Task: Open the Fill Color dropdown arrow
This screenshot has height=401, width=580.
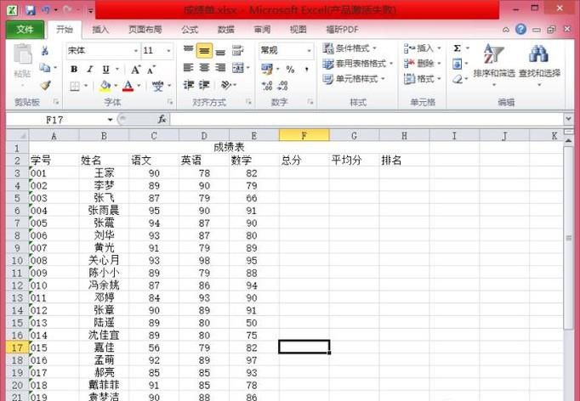Action: pyautogui.click(x=116, y=86)
